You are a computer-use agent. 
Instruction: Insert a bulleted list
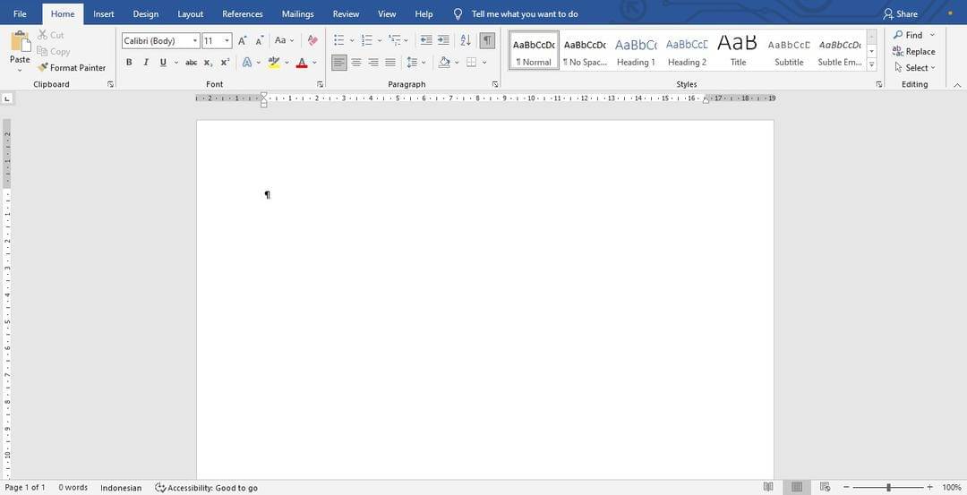tap(339, 40)
